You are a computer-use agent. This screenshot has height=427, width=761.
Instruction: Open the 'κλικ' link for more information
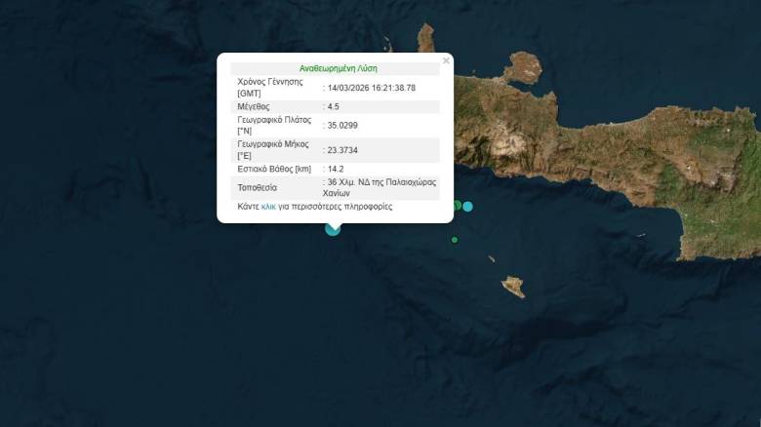point(268,207)
